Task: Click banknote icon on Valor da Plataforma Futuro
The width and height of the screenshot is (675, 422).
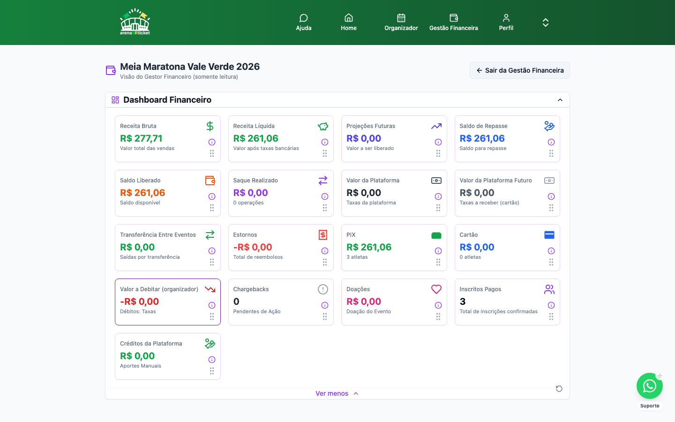Action: pyautogui.click(x=549, y=181)
